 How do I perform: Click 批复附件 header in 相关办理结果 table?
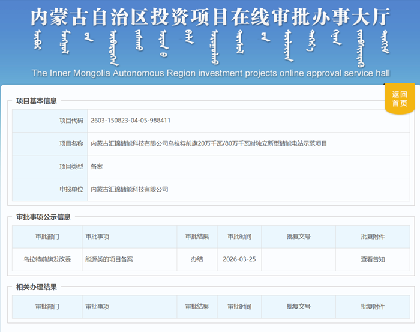(373, 307)
